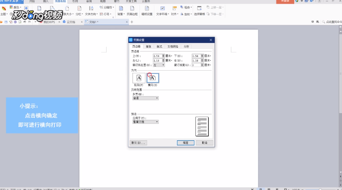
Task: Select the landscape (横向) orientation icon
Action: click(x=153, y=78)
